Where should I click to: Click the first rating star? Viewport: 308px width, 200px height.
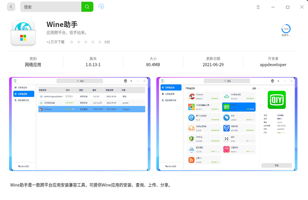72,42
